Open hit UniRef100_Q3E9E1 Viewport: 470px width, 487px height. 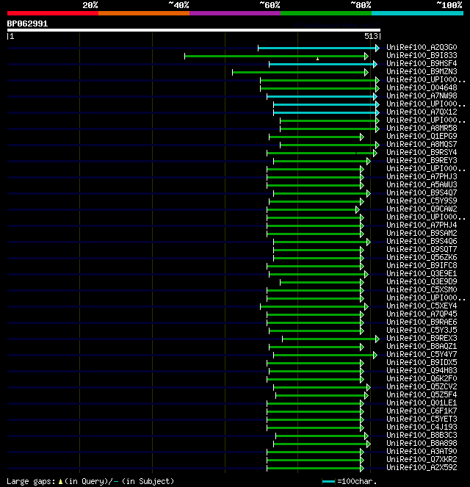(x=422, y=273)
